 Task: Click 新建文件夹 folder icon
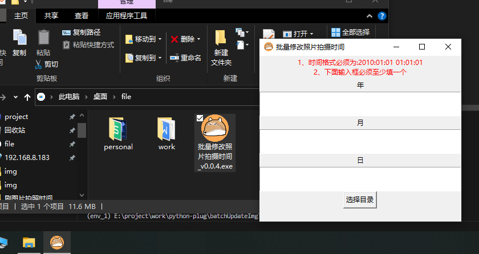[221, 38]
